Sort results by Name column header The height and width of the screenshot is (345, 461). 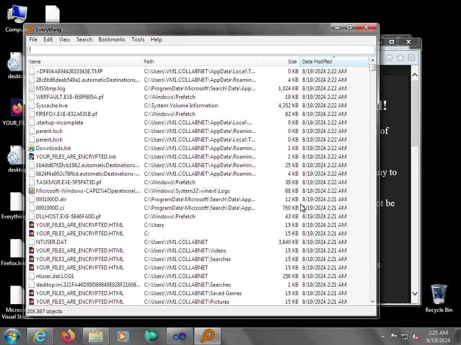click(x=84, y=62)
